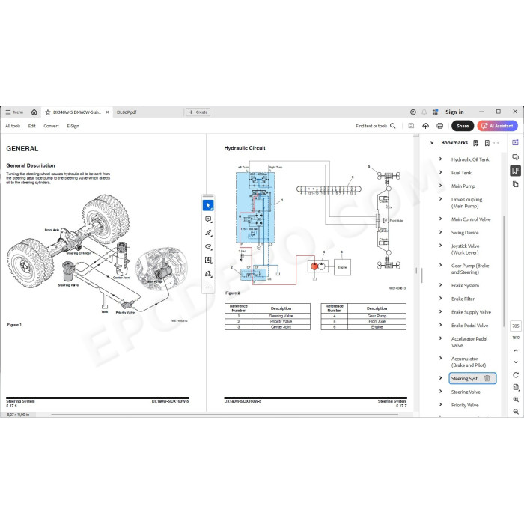
Task: Expand the Fuel Tank bookmark
Action: point(440,172)
